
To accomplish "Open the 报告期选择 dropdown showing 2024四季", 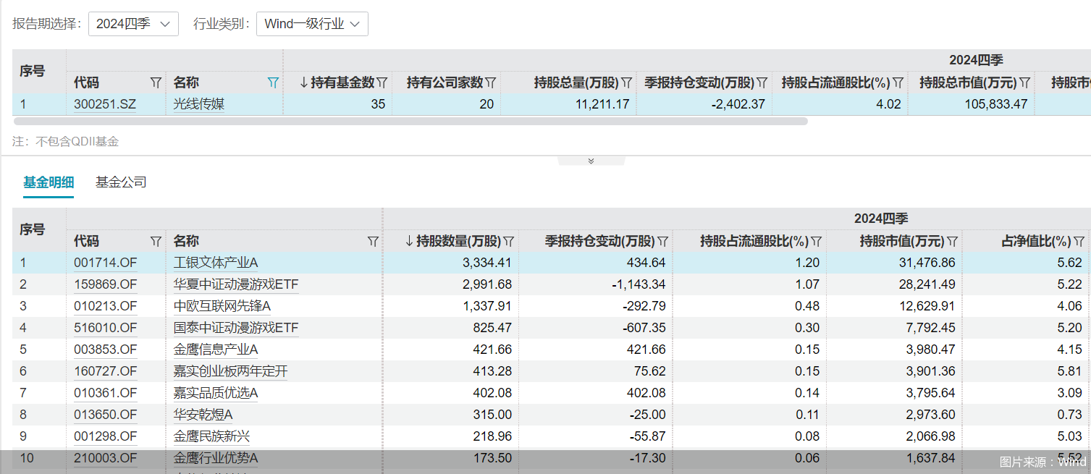I will pos(133,24).
